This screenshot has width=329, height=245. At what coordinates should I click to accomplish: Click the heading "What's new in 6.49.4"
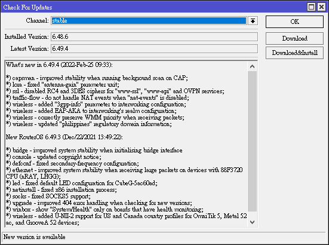(x=59, y=65)
